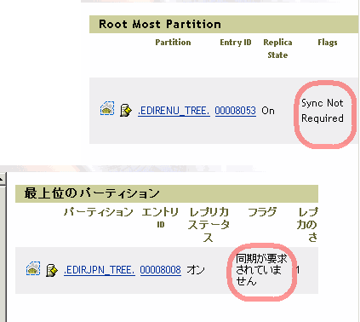Screen dimensions: 360x322
Task: Click the 'フラグ' column header
Action: pyautogui.click(x=262, y=212)
